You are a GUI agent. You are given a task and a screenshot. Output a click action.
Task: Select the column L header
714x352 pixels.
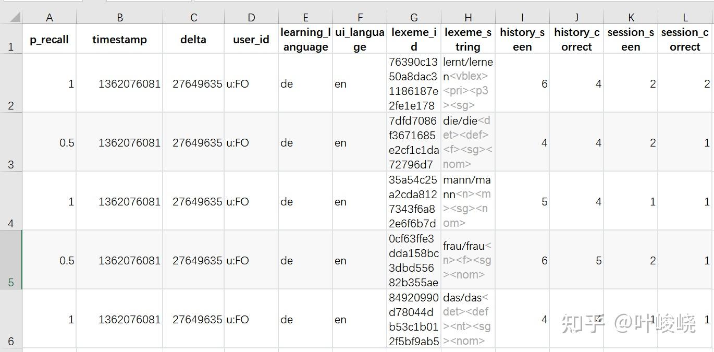pyautogui.click(x=685, y=18)
